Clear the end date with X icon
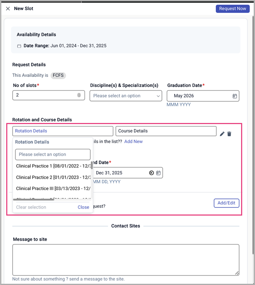This screenshot has height=285, width=255. pyautogui.click(x=151, y=173)
